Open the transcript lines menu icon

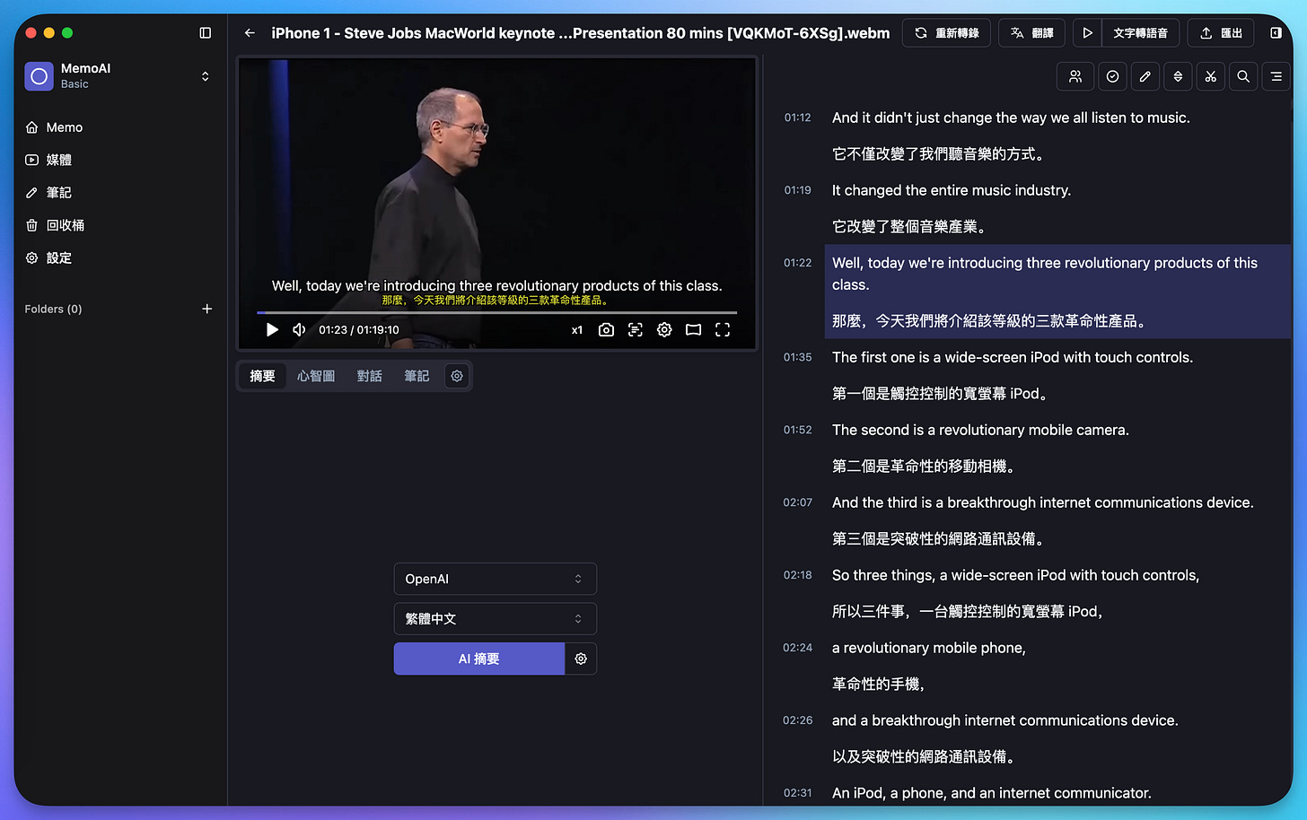coord(1276,76)
